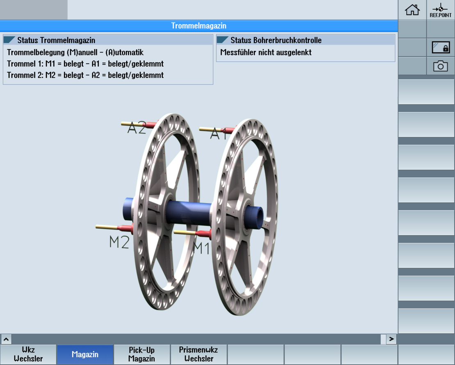This screenshot has width=455, height=365.
Task: Take a screenshot with the camera icon
Action: (441, 66)
